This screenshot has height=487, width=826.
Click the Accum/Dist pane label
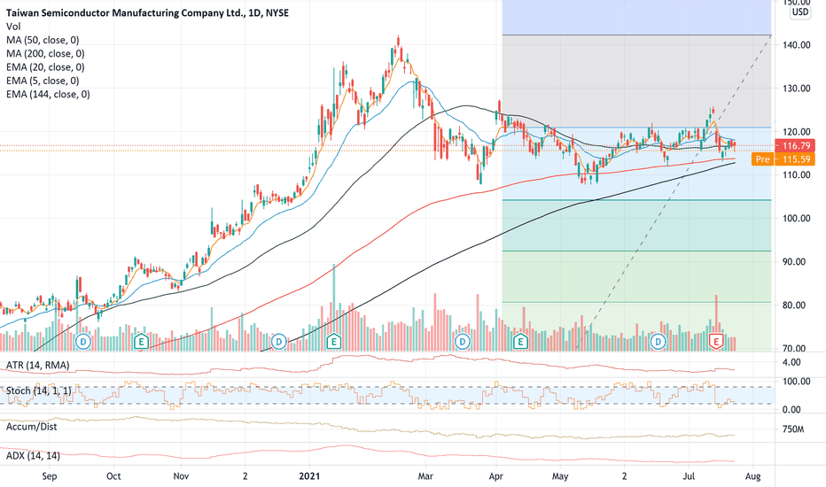pyautogui.click(x=32, y=427)
